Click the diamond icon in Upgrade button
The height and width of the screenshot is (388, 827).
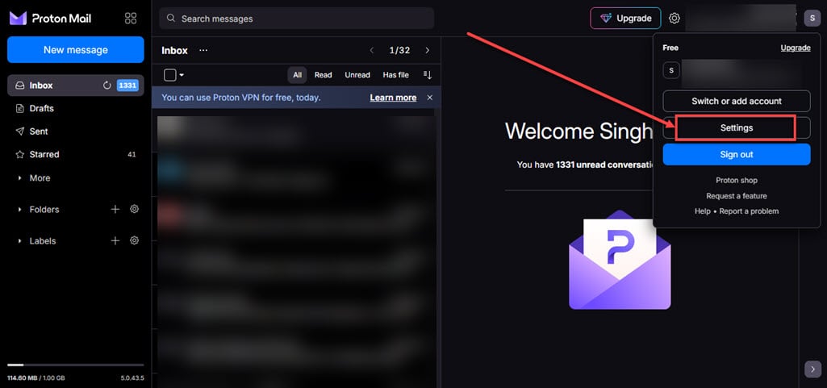[606, 19]
